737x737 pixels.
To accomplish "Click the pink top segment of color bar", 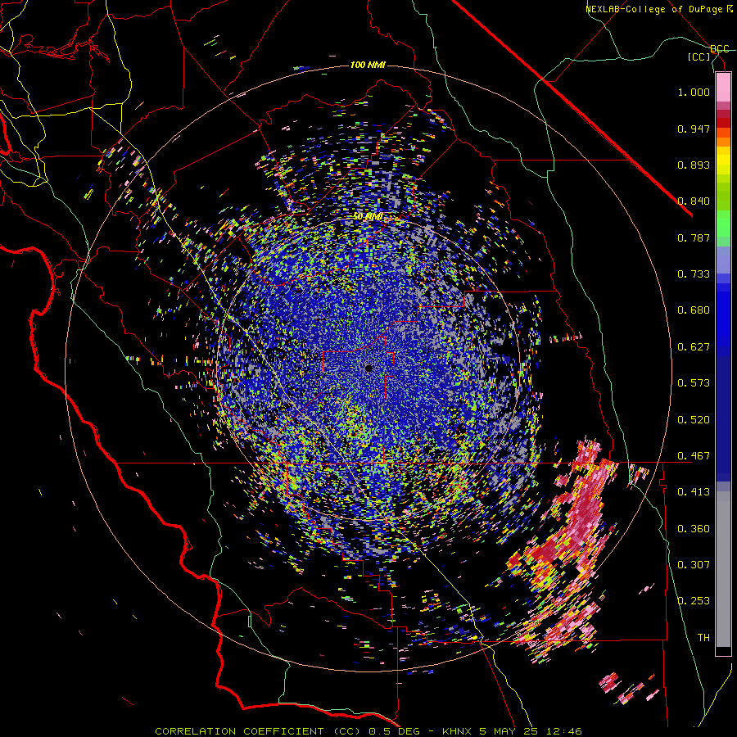I will [723, 87].
